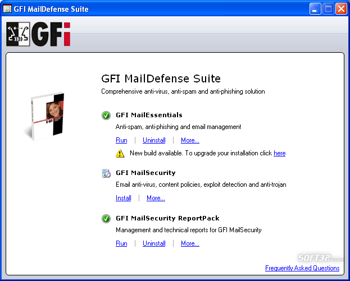Close the GFI MailDefense Suite window
Viewport: 350px width, 281px height.
point(341,9)
